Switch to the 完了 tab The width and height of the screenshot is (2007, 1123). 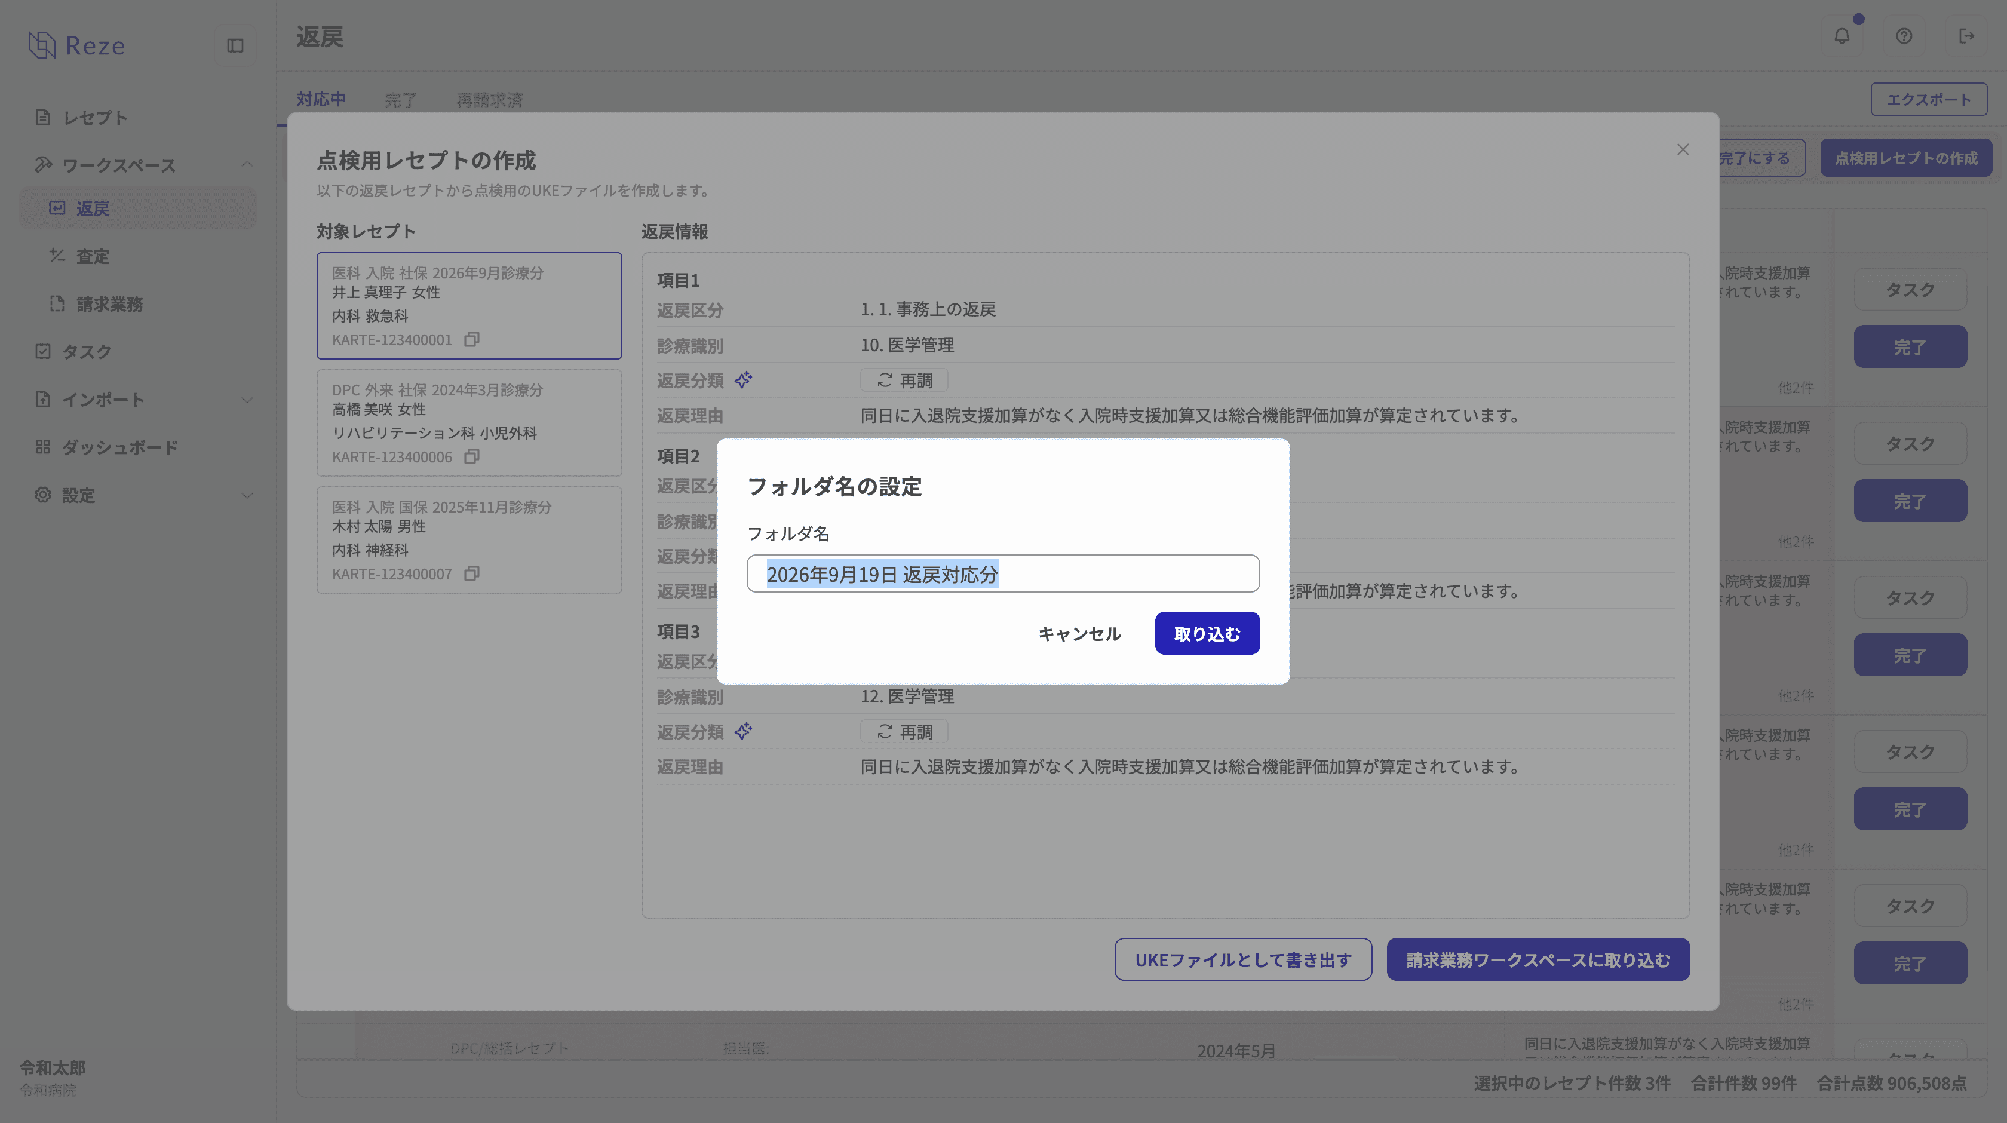(x=400, y=100)
